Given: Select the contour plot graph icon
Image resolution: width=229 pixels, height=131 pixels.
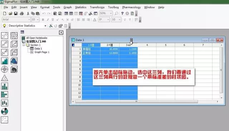Looking at the screenshot, I should 14,36.
